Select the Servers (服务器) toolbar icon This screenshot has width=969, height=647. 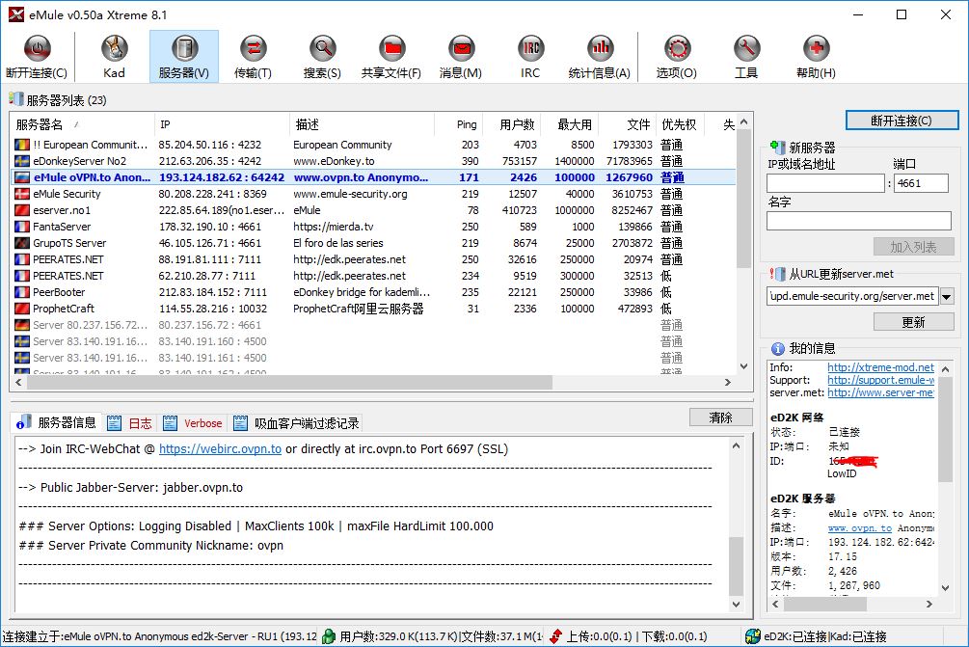pos(183,57)
